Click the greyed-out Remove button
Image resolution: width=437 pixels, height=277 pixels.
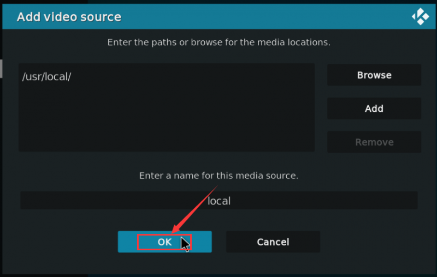point(374,142)
